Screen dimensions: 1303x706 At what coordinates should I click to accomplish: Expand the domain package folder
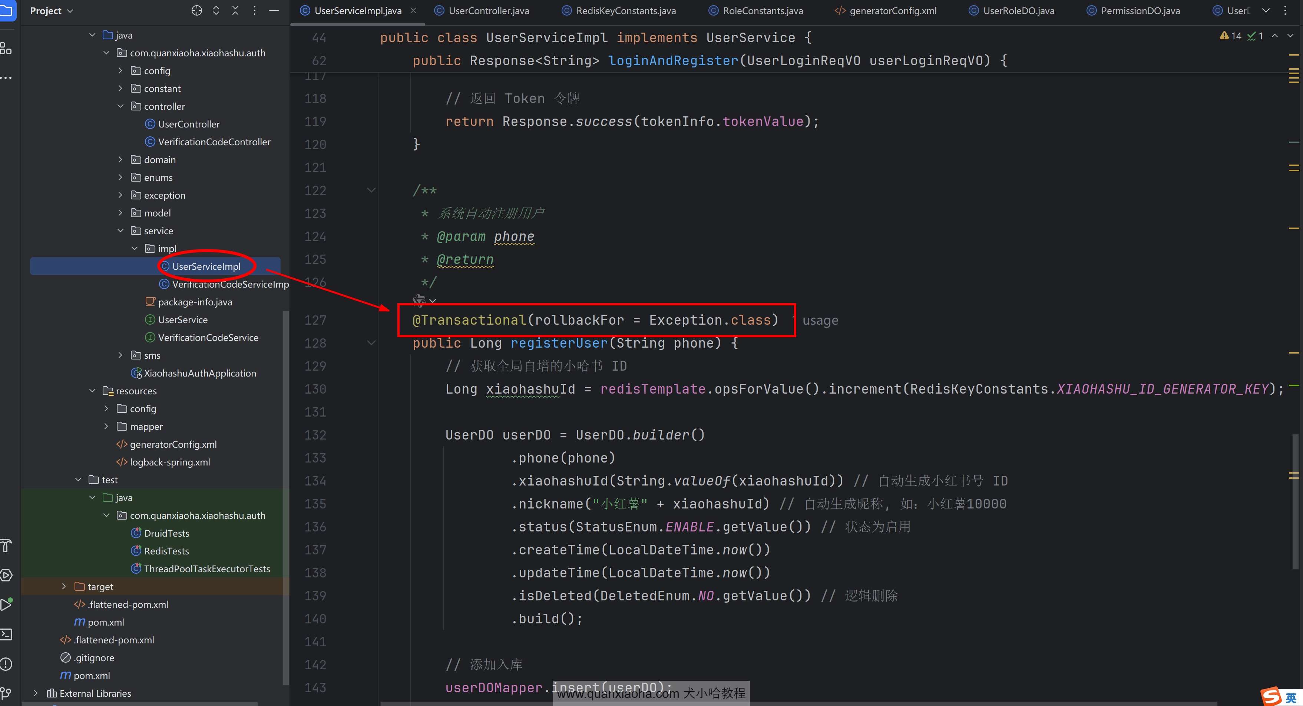[120, 160]
